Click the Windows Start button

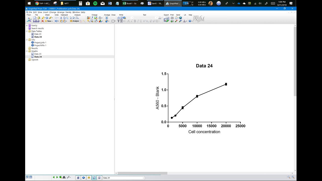[x=29, y=4]
